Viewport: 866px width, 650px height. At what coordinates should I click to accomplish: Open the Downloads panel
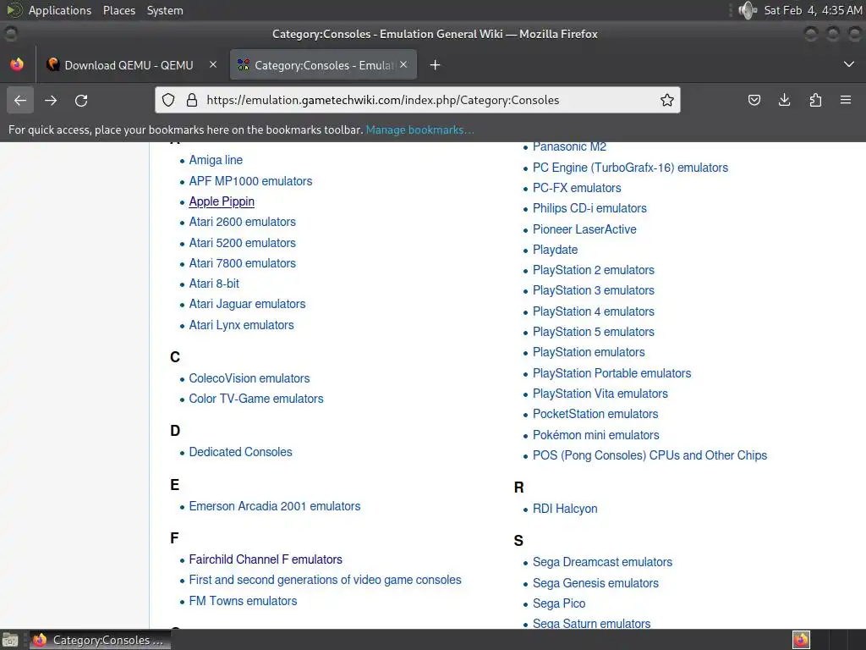784,100
